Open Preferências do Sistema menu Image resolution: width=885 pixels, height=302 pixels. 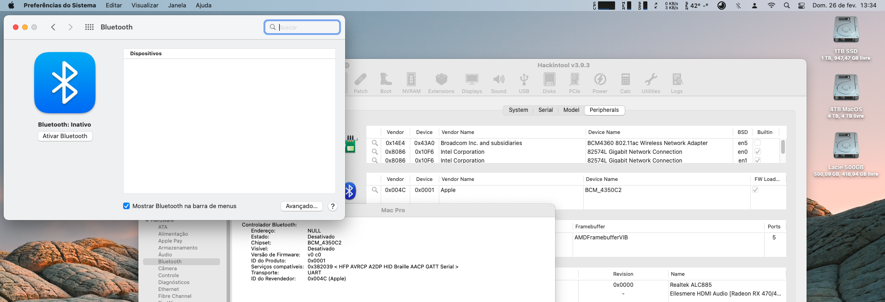coord(60,6)
